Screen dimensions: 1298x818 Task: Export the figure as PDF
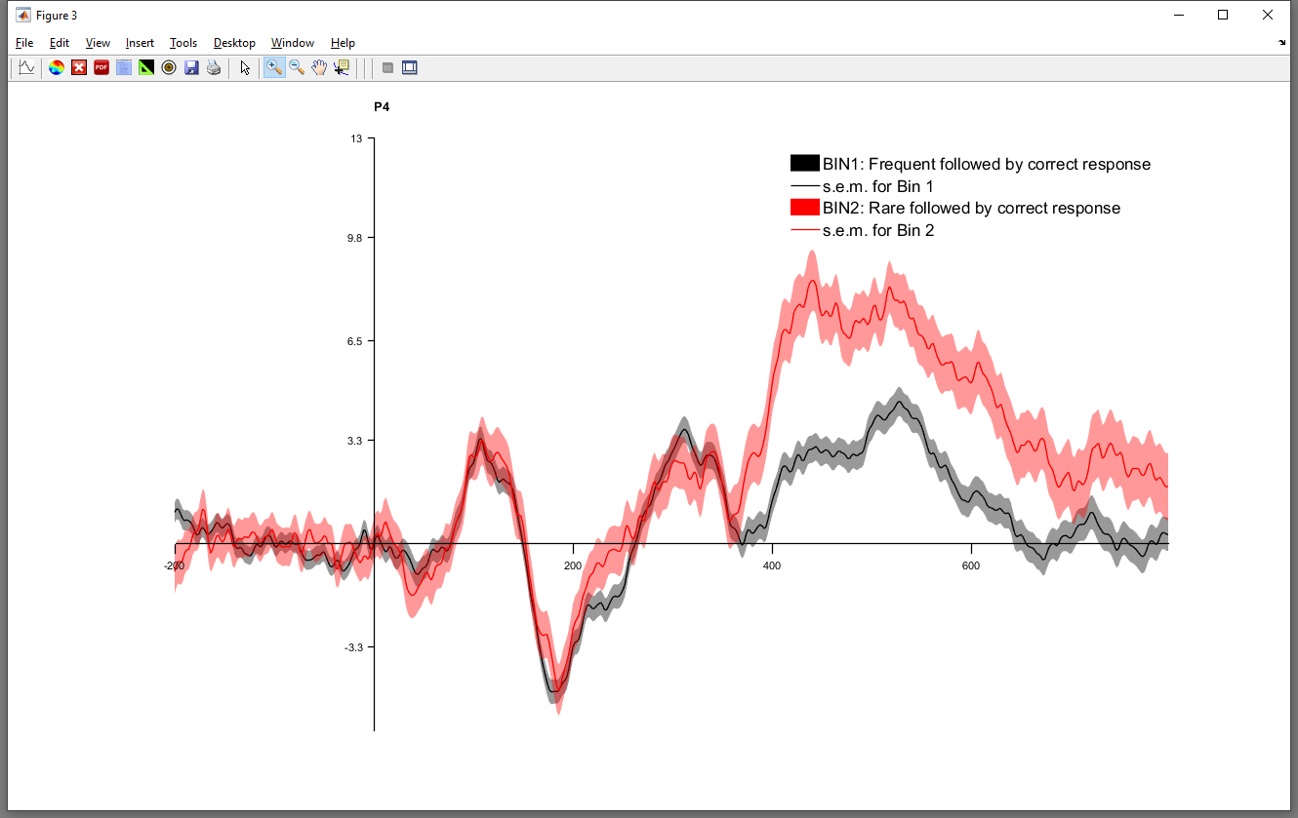coord(101,67)
